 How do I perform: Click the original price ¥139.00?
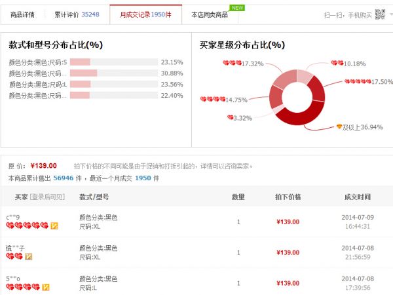click(x=44, y=166)
